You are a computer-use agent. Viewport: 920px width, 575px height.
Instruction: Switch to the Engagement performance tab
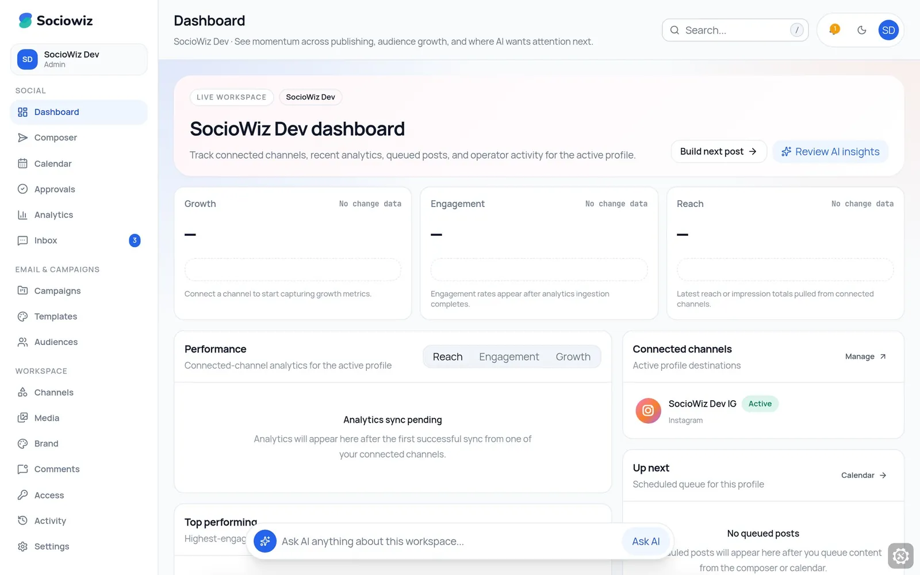tap(509, 356)
